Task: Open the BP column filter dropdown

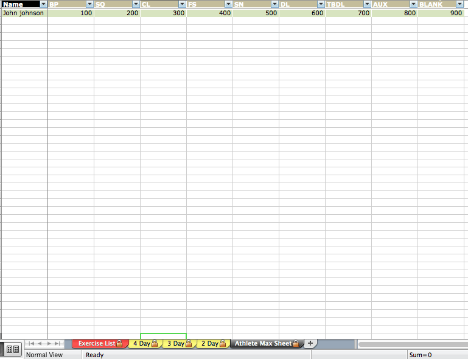Action: (x=89, y=4)
